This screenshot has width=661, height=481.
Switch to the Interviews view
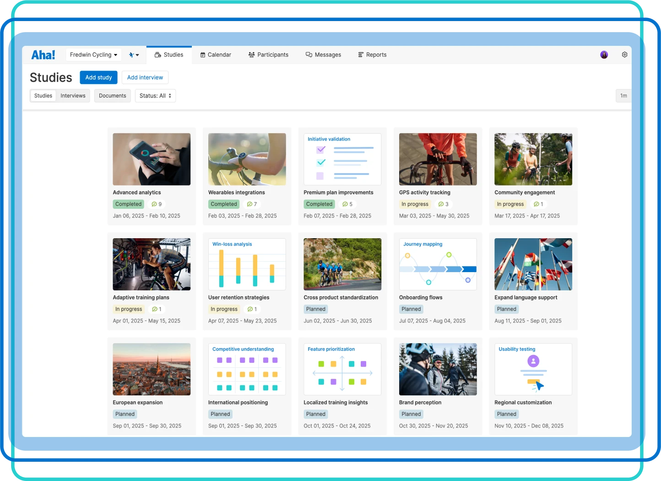[73, 96]
